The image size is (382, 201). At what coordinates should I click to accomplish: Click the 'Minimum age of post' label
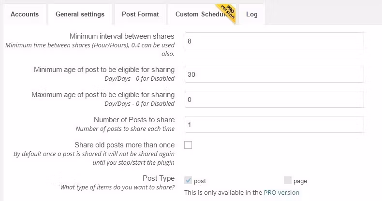(104, 70)
